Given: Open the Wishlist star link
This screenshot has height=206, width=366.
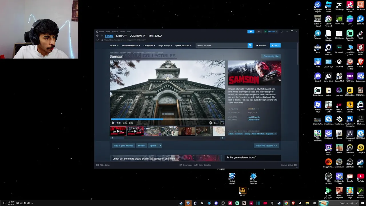Looking at the screenshot, I should click(262, 45).
